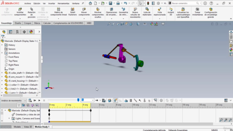Image resolution: width=233 pixels, height=131 pixels.
Task: Open Insertar menu
Action: point(52,3)
